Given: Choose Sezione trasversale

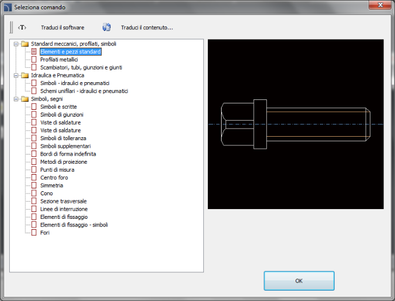Looking at the screenshot, I should tap(64, 201).
